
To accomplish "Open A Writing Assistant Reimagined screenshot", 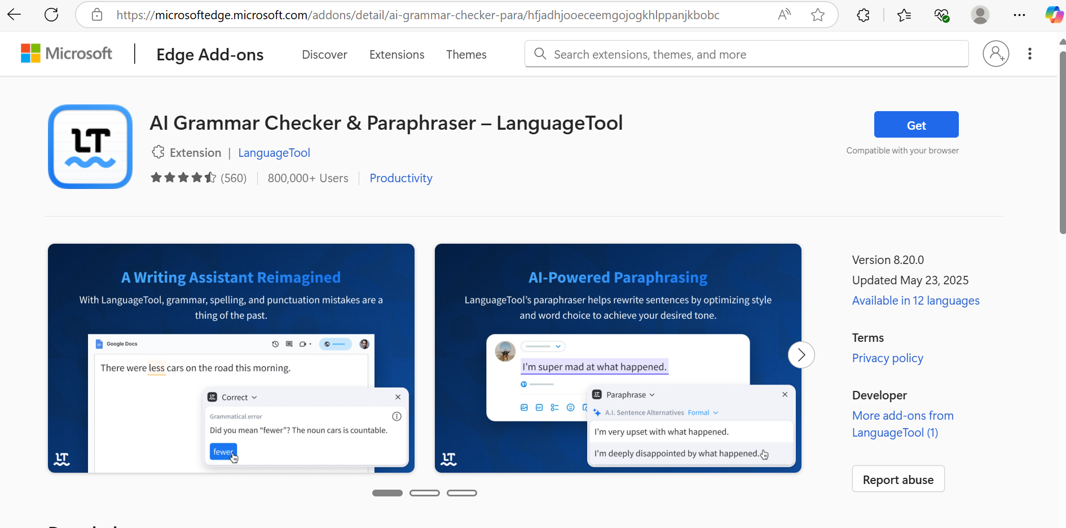I will coord(231,358).
